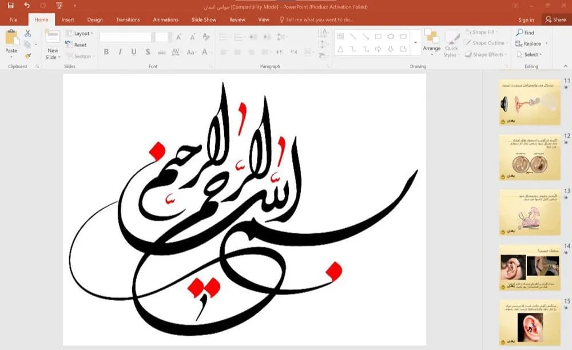Expand the shapes gallery More arrow

point(415,43)
